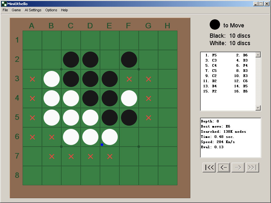Place black disc at marked square C7
This screenshot has height=203, width=271.
click(x=71, y=156)
